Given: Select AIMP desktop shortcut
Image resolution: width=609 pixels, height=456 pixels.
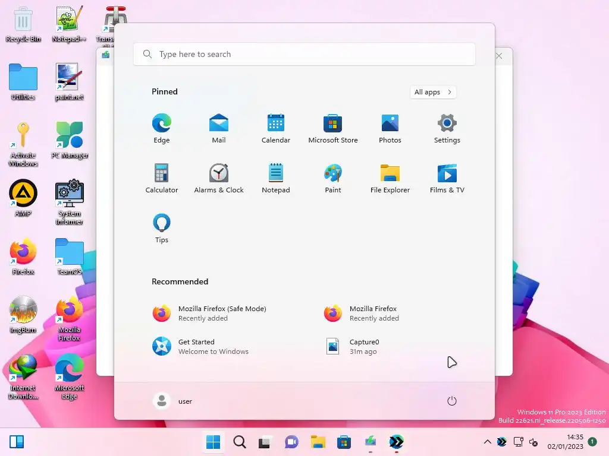Looking at the screenshot, I should tap(23, 198).
